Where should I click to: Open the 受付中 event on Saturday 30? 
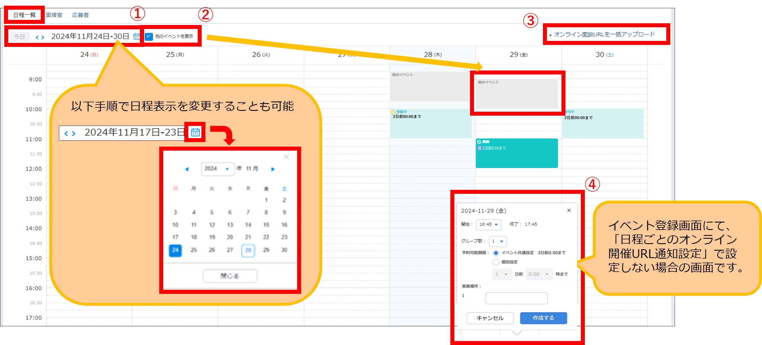(603, 123)
